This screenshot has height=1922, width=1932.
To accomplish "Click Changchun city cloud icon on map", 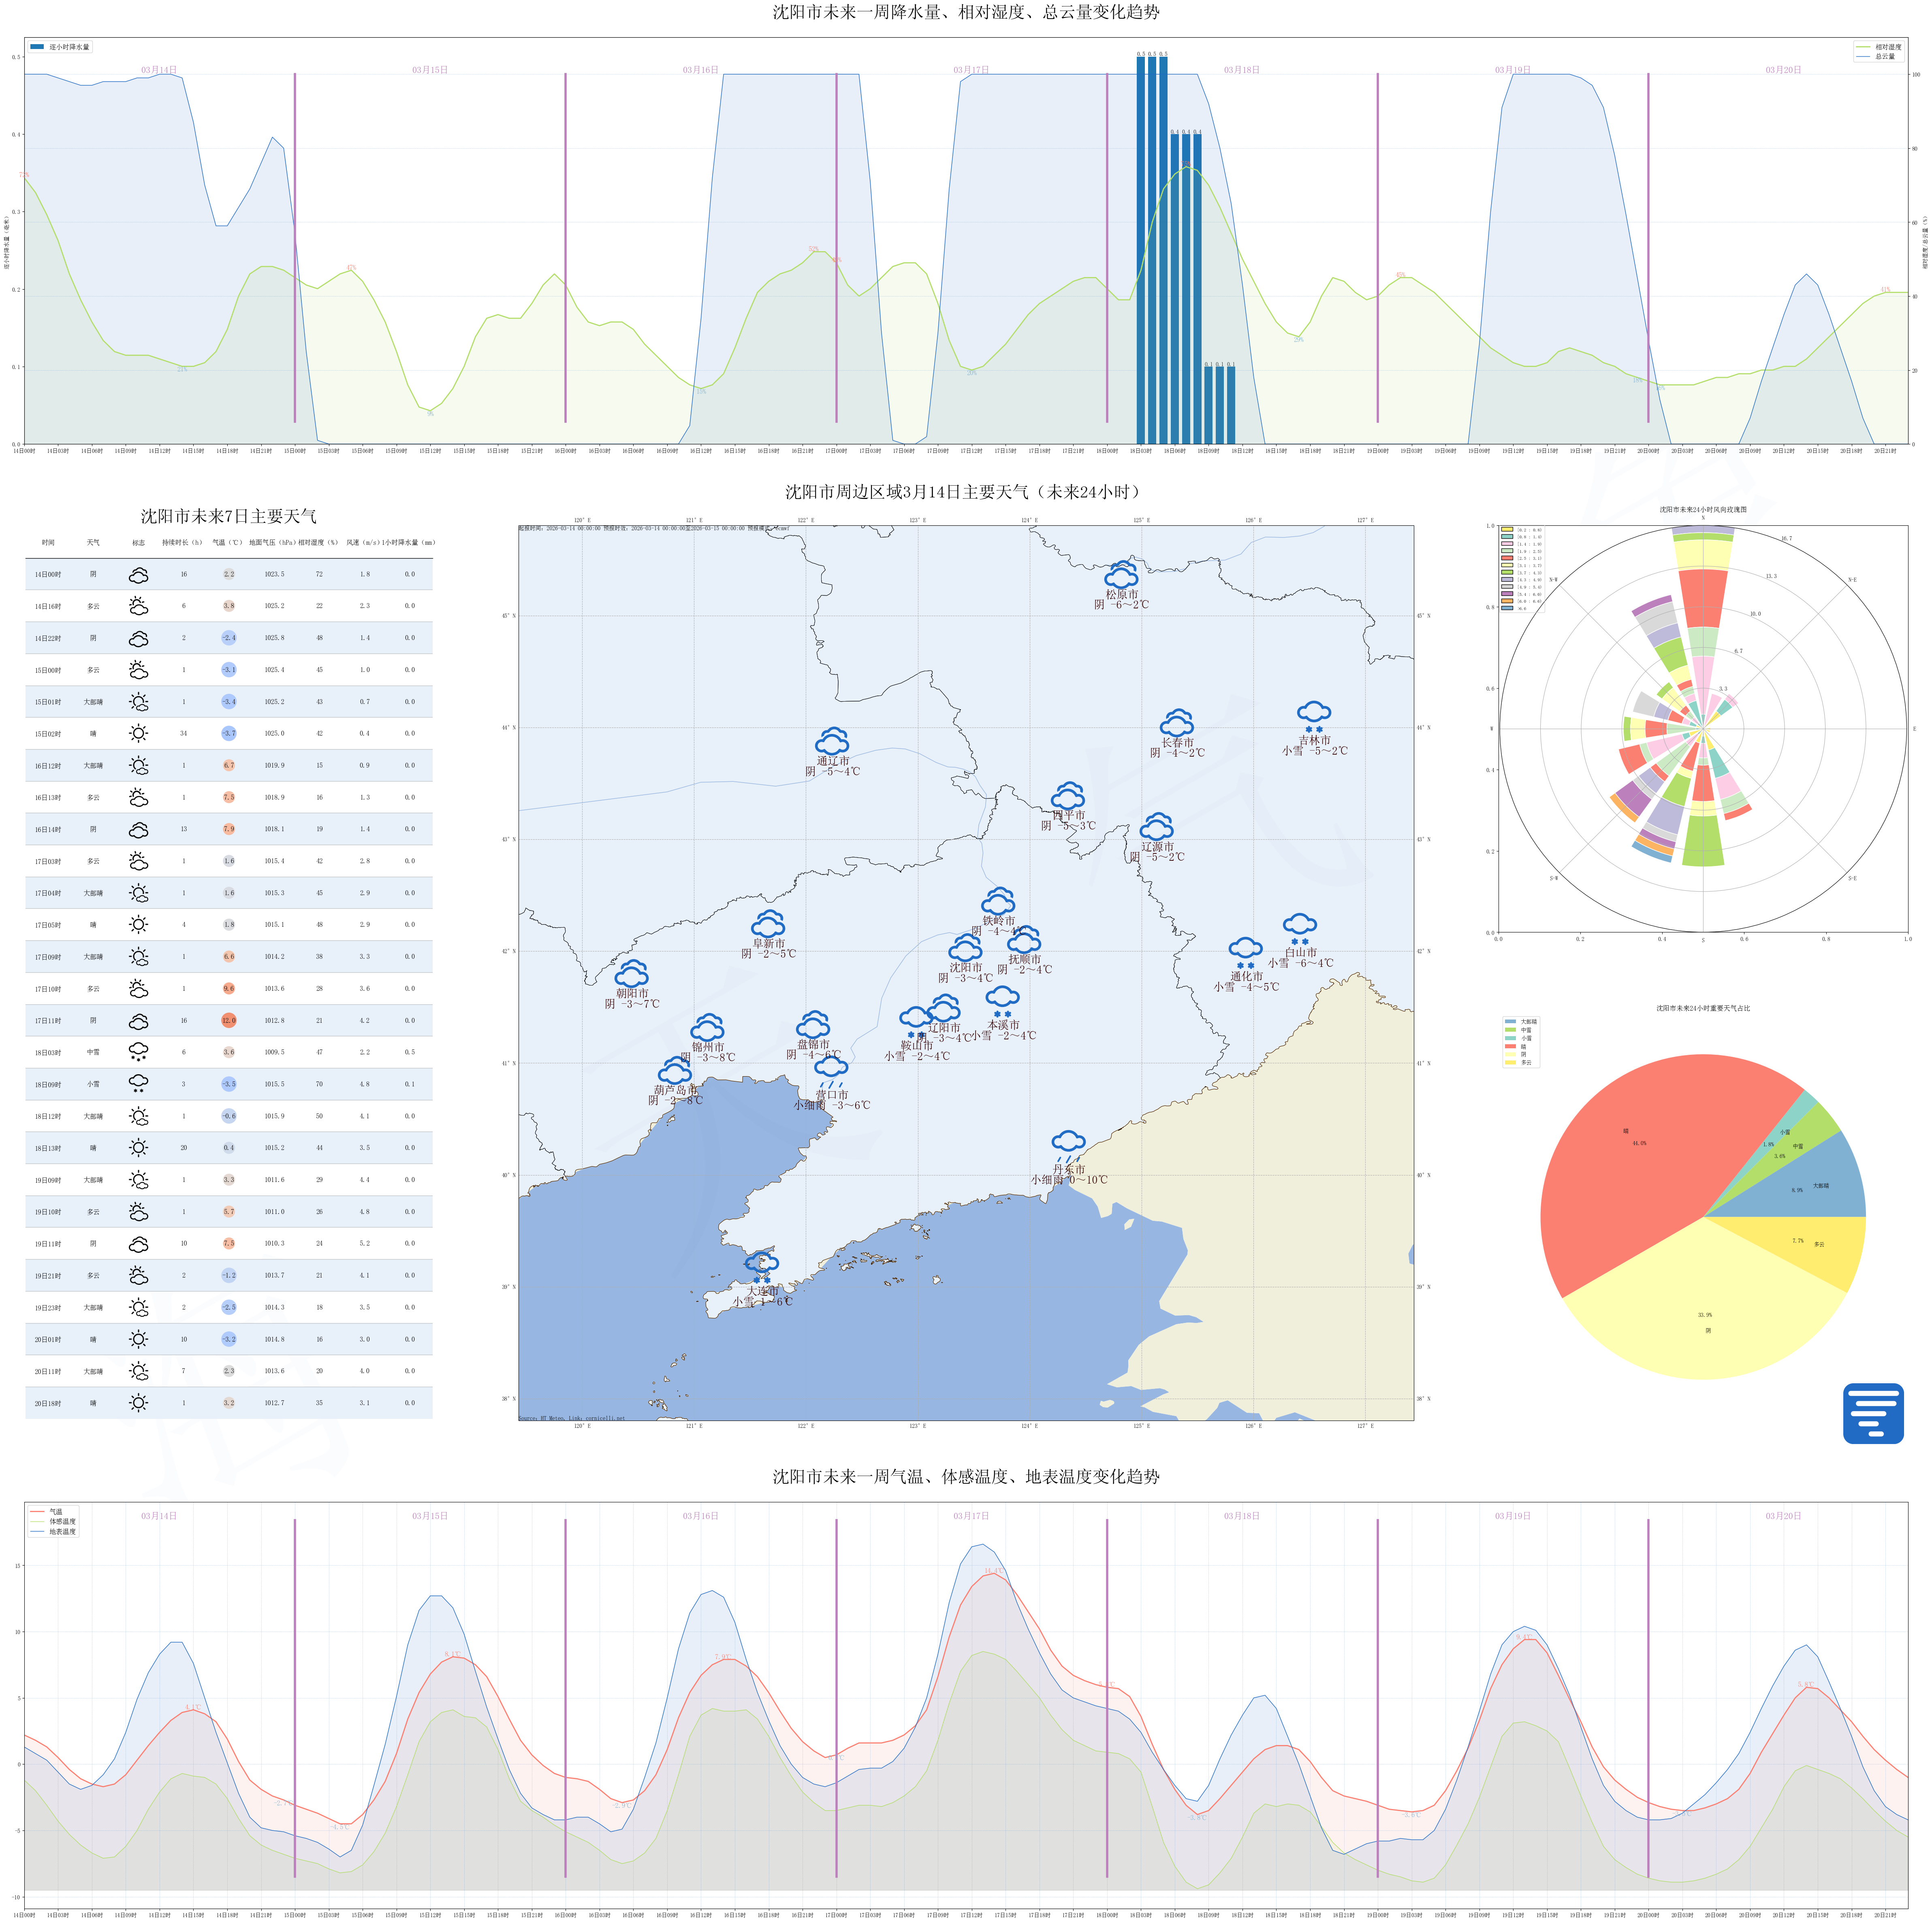I will pos(1177,723).
